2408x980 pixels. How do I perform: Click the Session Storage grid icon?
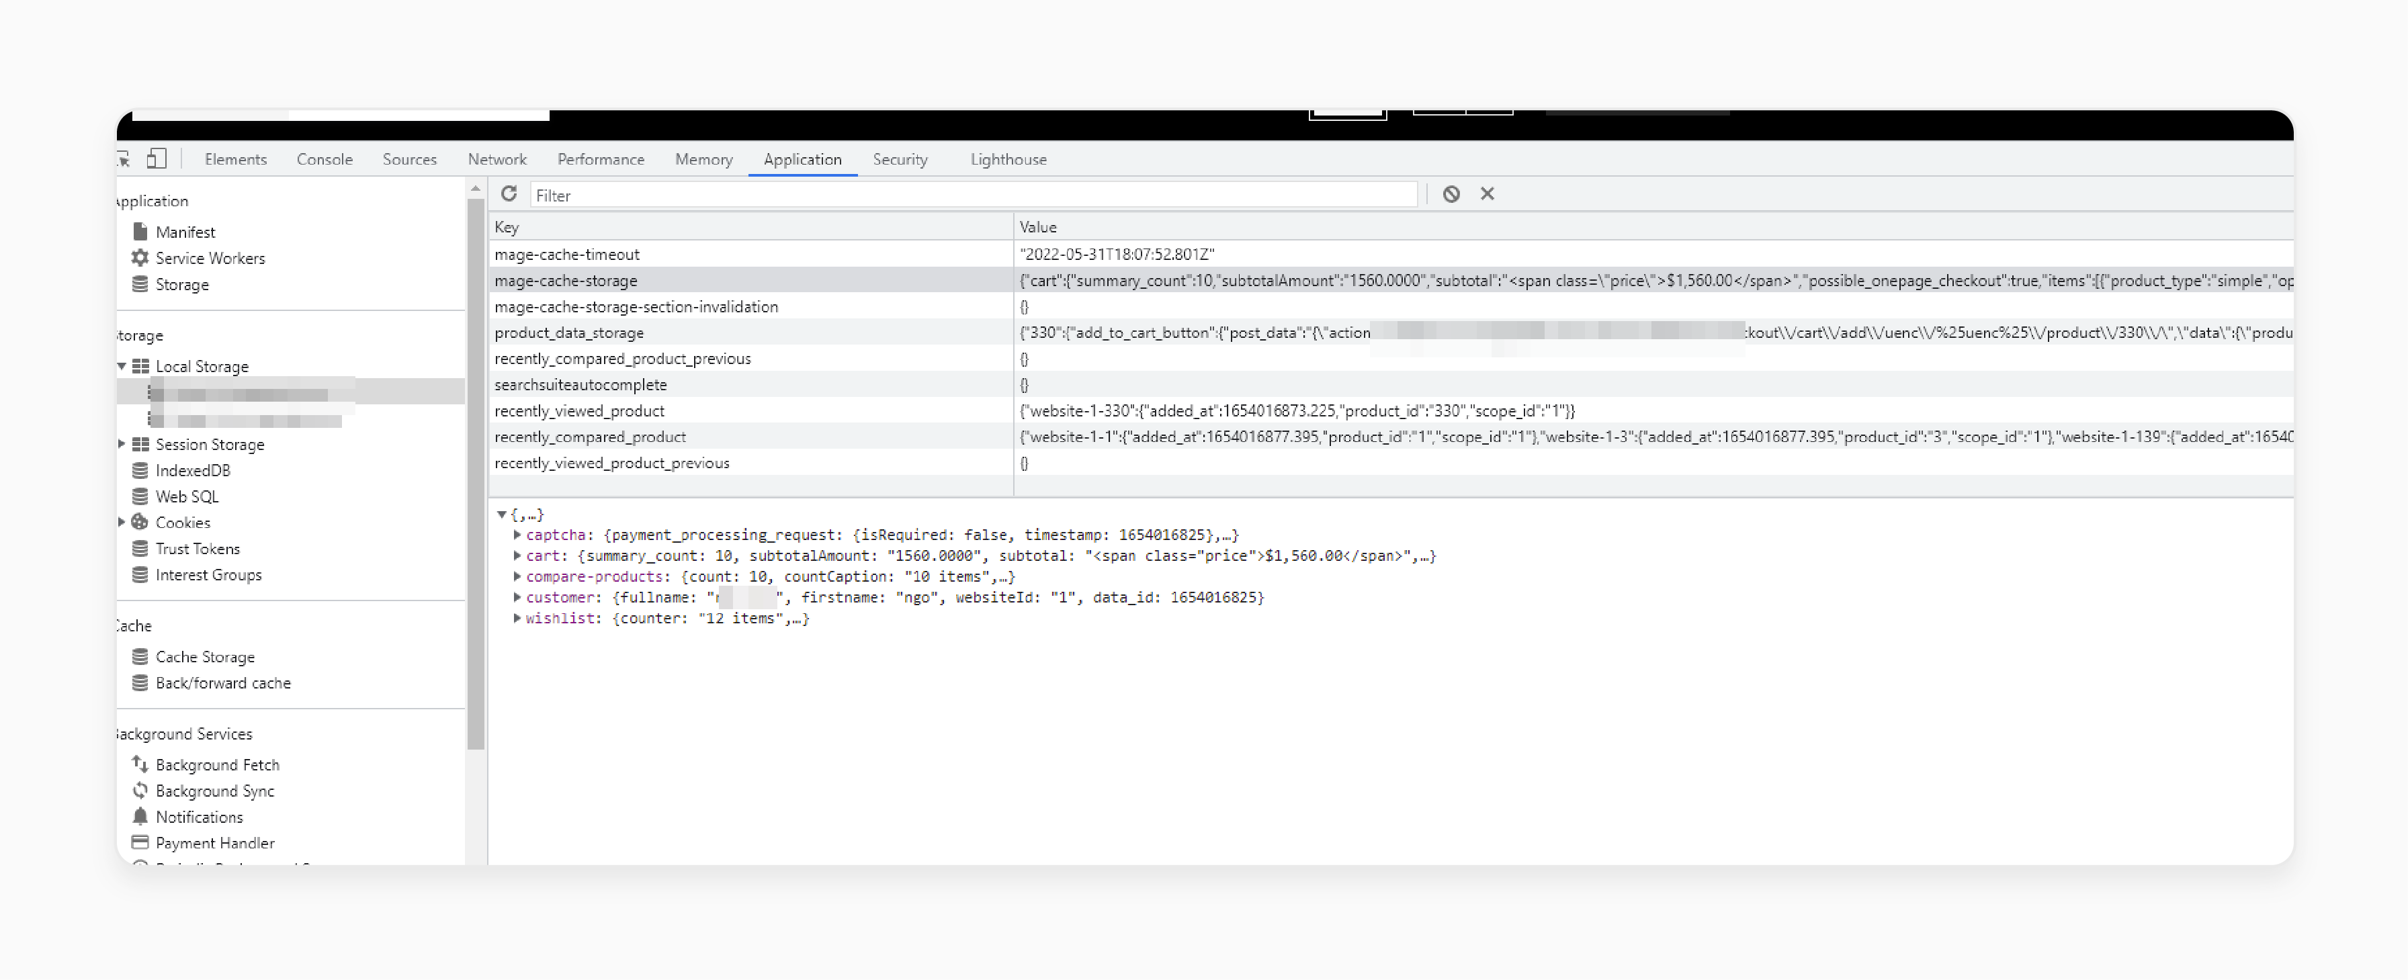(x=140, y=444)
